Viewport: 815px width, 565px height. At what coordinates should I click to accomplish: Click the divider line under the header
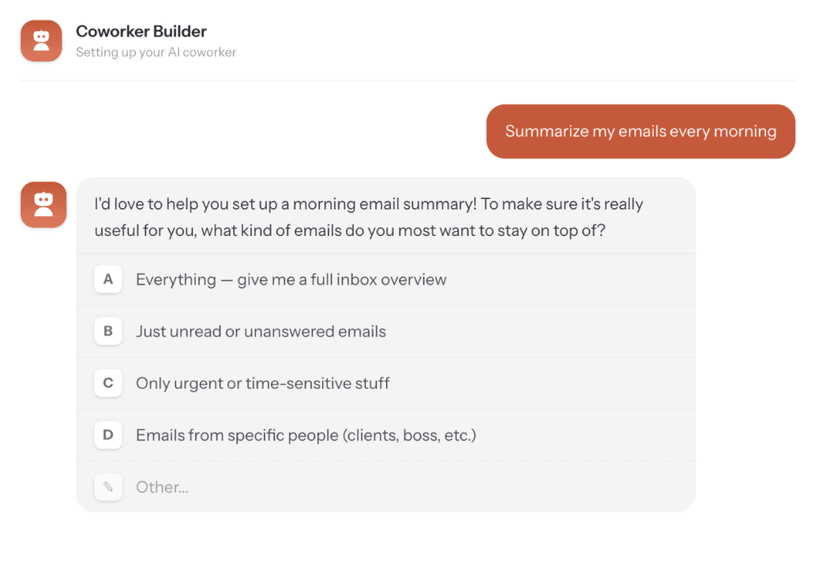click(x=407, y=80)
